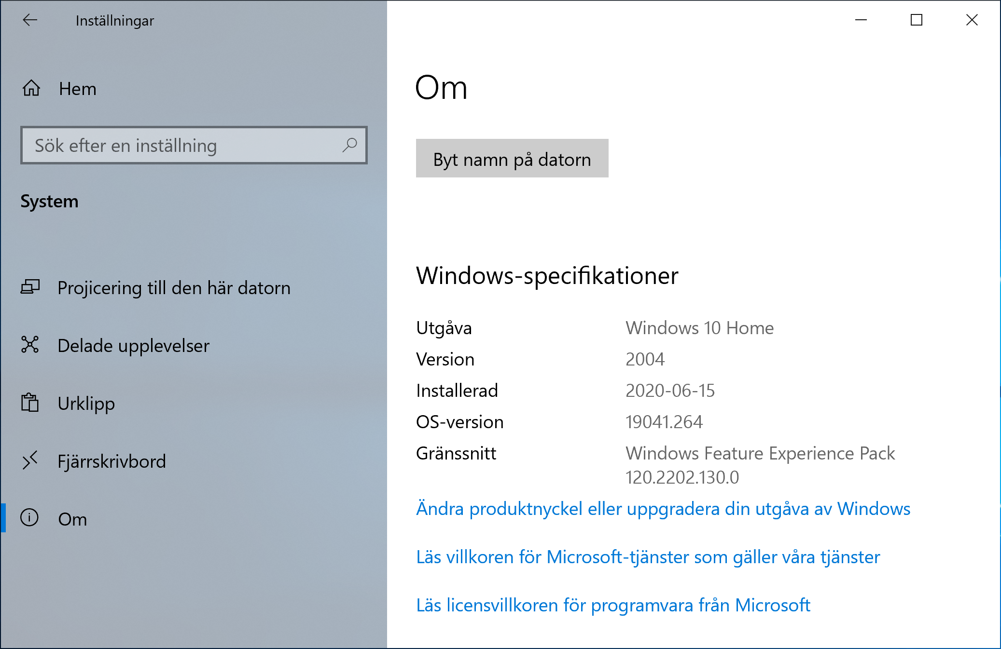Click the Om info icon

tap(30, 519)
